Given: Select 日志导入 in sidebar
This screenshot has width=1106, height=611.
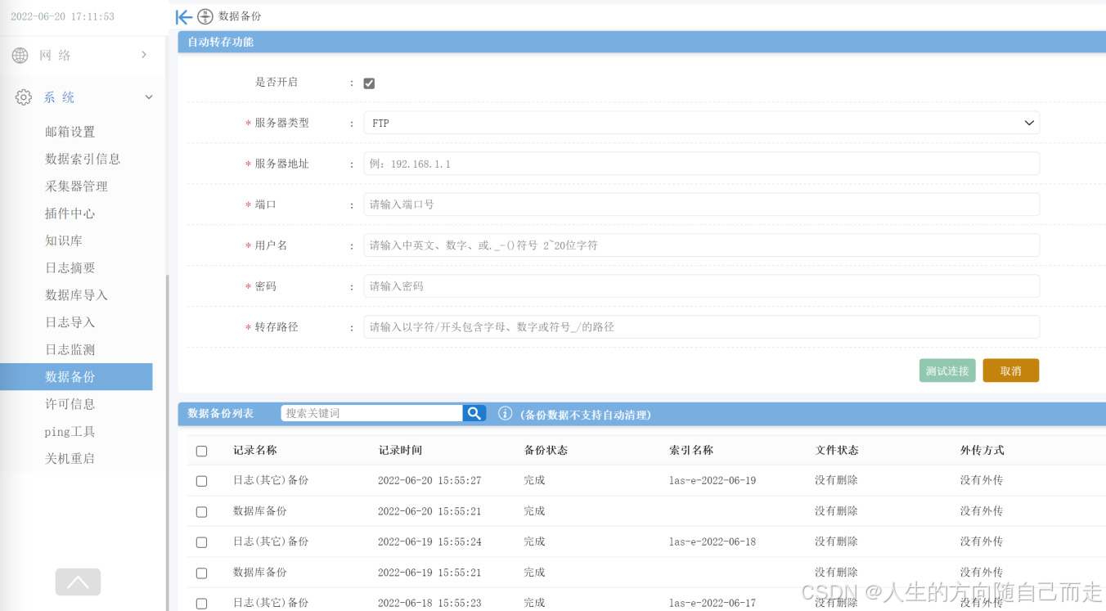Looking at the screenshot, I should click(x=70, y=322).
